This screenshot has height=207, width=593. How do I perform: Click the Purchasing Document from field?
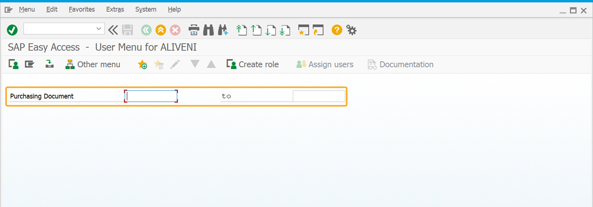(151, 96)
